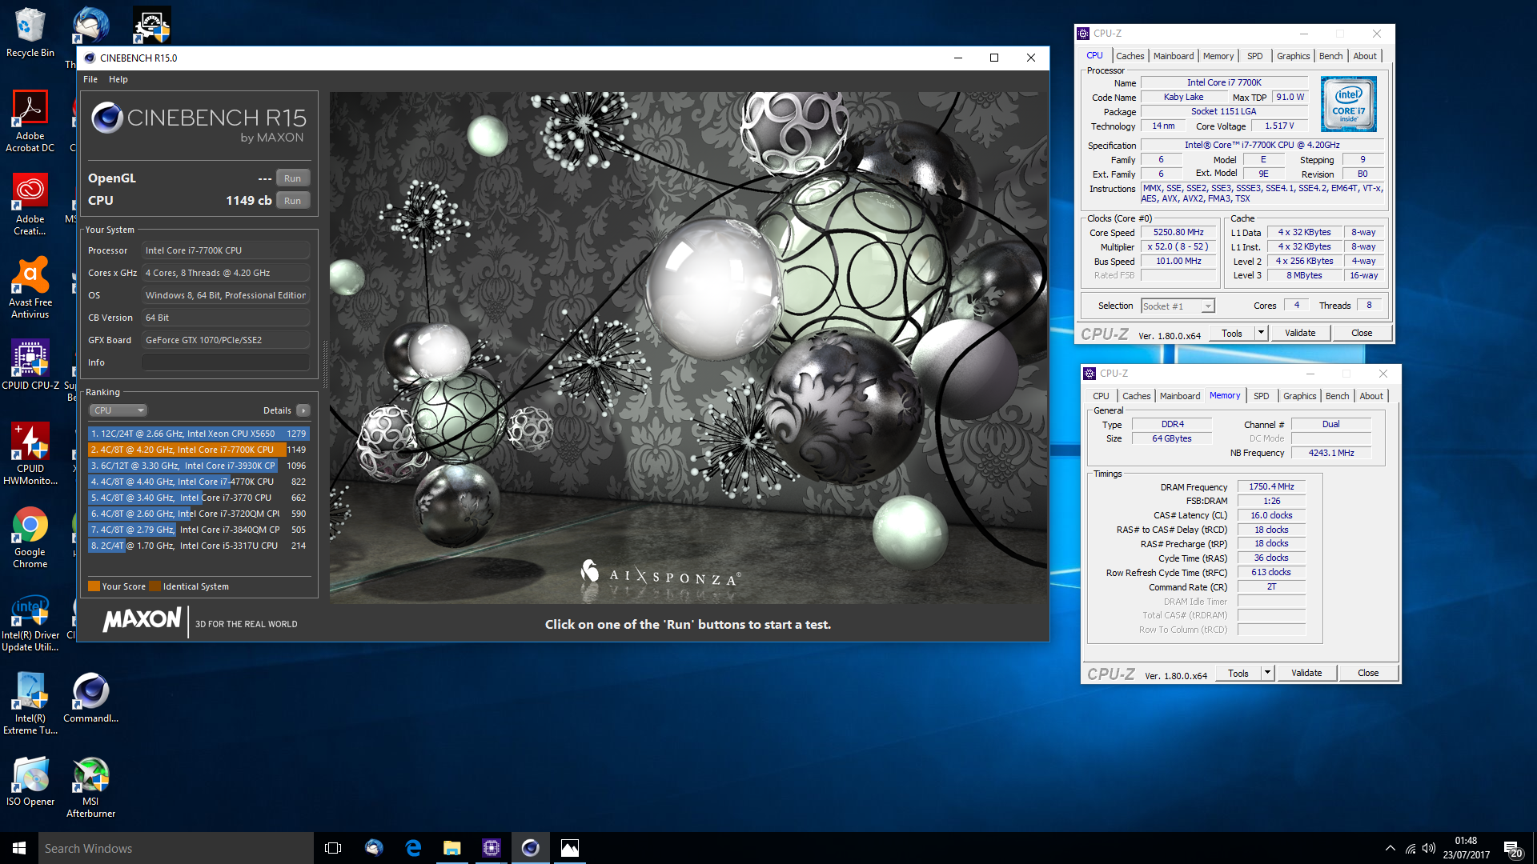Show hidden tray icons chevron
The image size is (1537, 864).
(1391, 849)
